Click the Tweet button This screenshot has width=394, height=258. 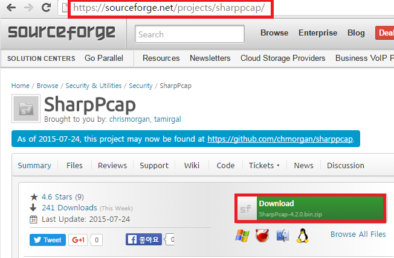pos(48,240)
